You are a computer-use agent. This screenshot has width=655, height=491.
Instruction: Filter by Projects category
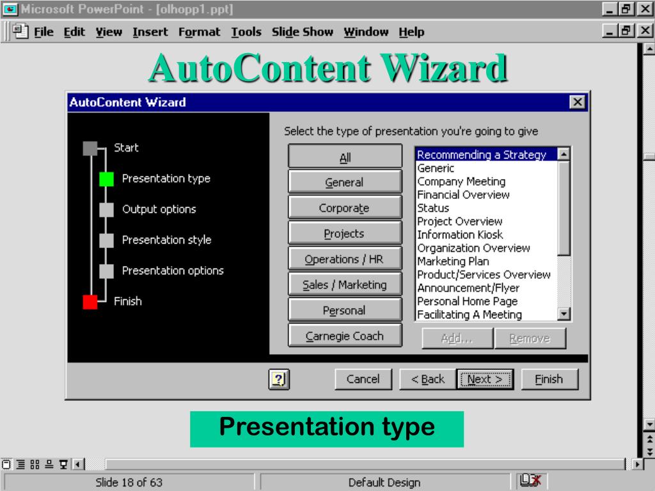coord(345,233)
